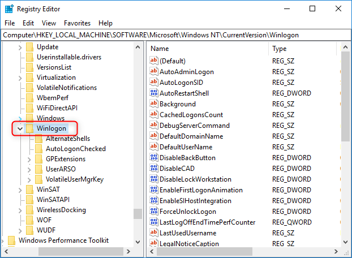Click the registry path address bar
The width and height of the screenshot is (352, 258).
[x=175, y=35]
